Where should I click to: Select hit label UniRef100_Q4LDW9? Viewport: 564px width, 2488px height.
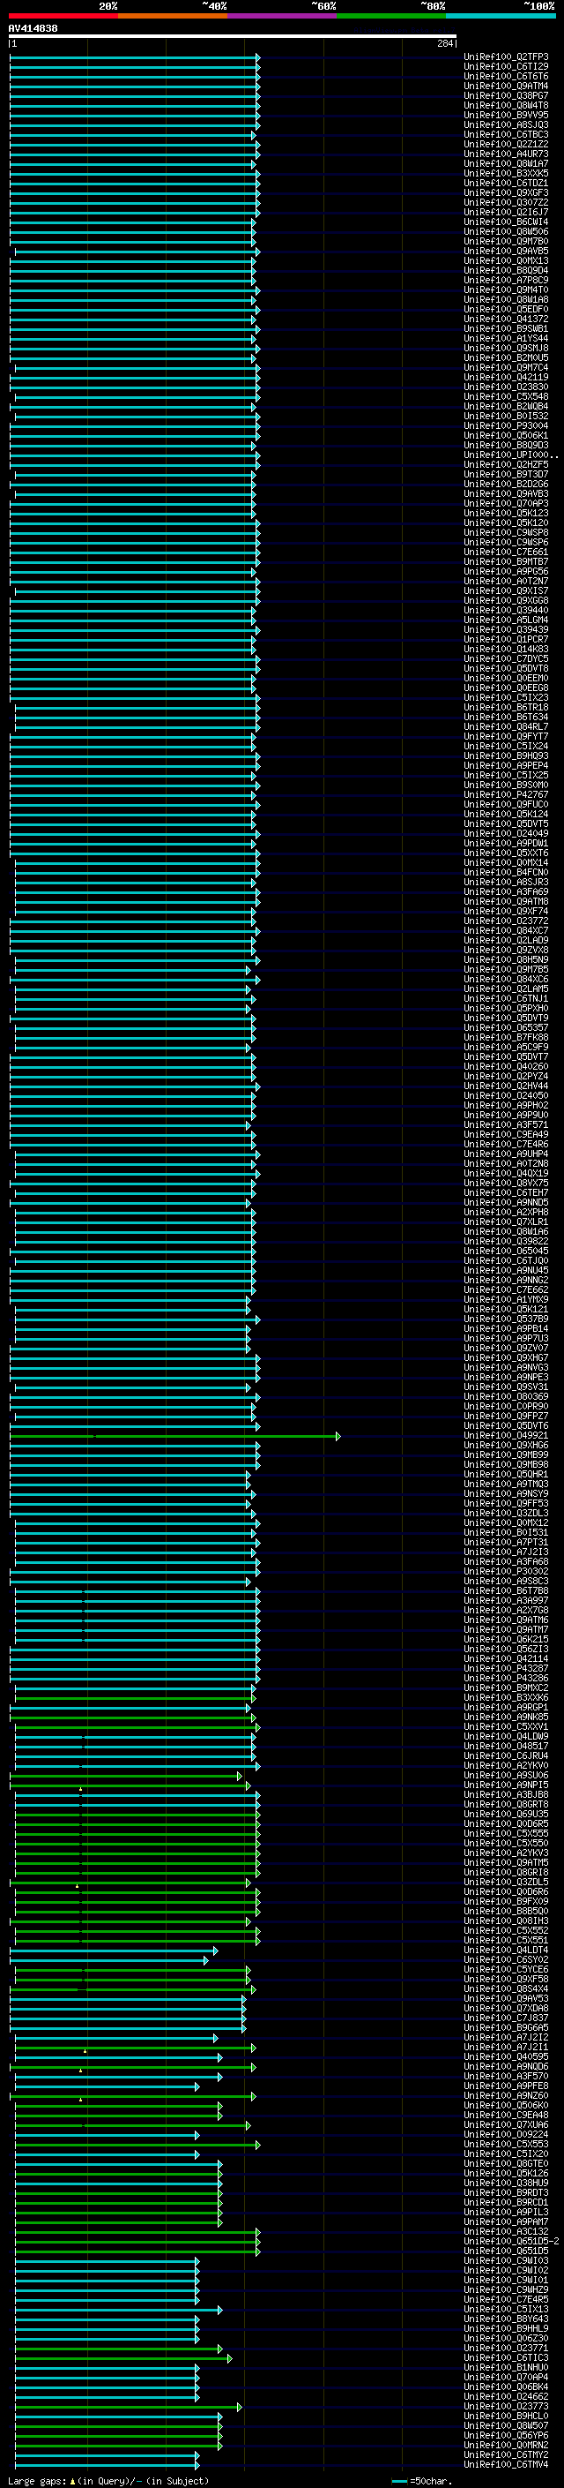[506, 1736]
